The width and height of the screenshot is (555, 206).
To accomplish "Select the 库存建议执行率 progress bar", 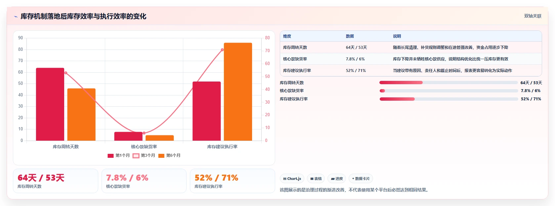I will [448, 99].
